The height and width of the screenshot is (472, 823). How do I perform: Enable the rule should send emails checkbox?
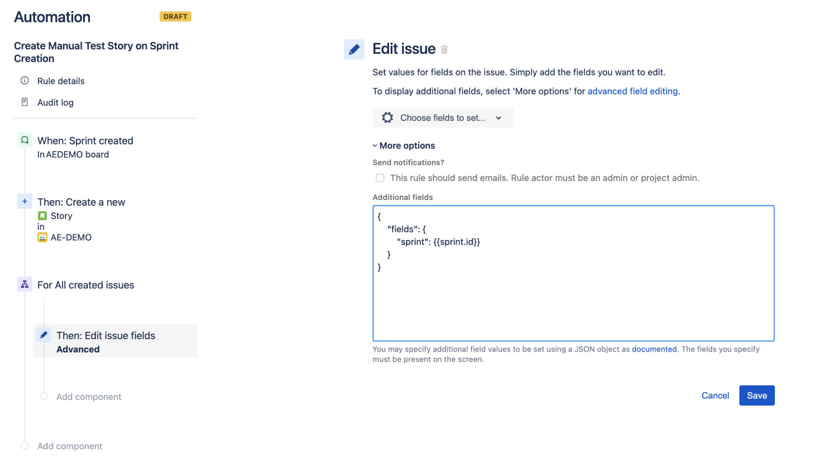(x=380, y=177)
